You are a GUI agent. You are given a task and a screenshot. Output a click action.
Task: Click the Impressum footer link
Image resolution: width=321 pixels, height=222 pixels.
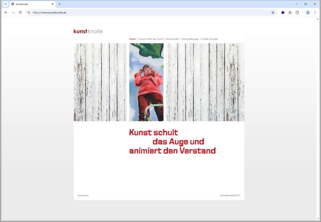tap(83, 196)
